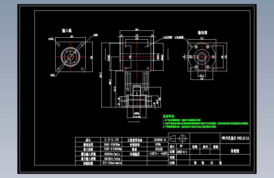Click the 速比 row label

[x=88, y=140]
